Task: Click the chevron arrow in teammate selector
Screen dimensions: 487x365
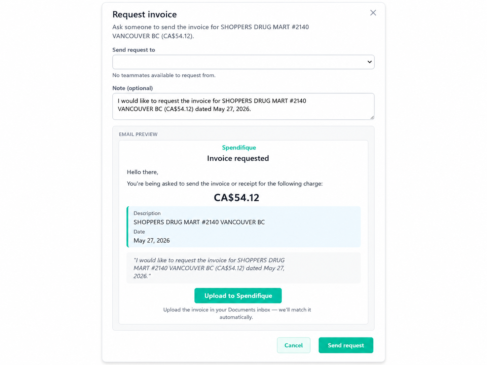Action: coord(369,62)
